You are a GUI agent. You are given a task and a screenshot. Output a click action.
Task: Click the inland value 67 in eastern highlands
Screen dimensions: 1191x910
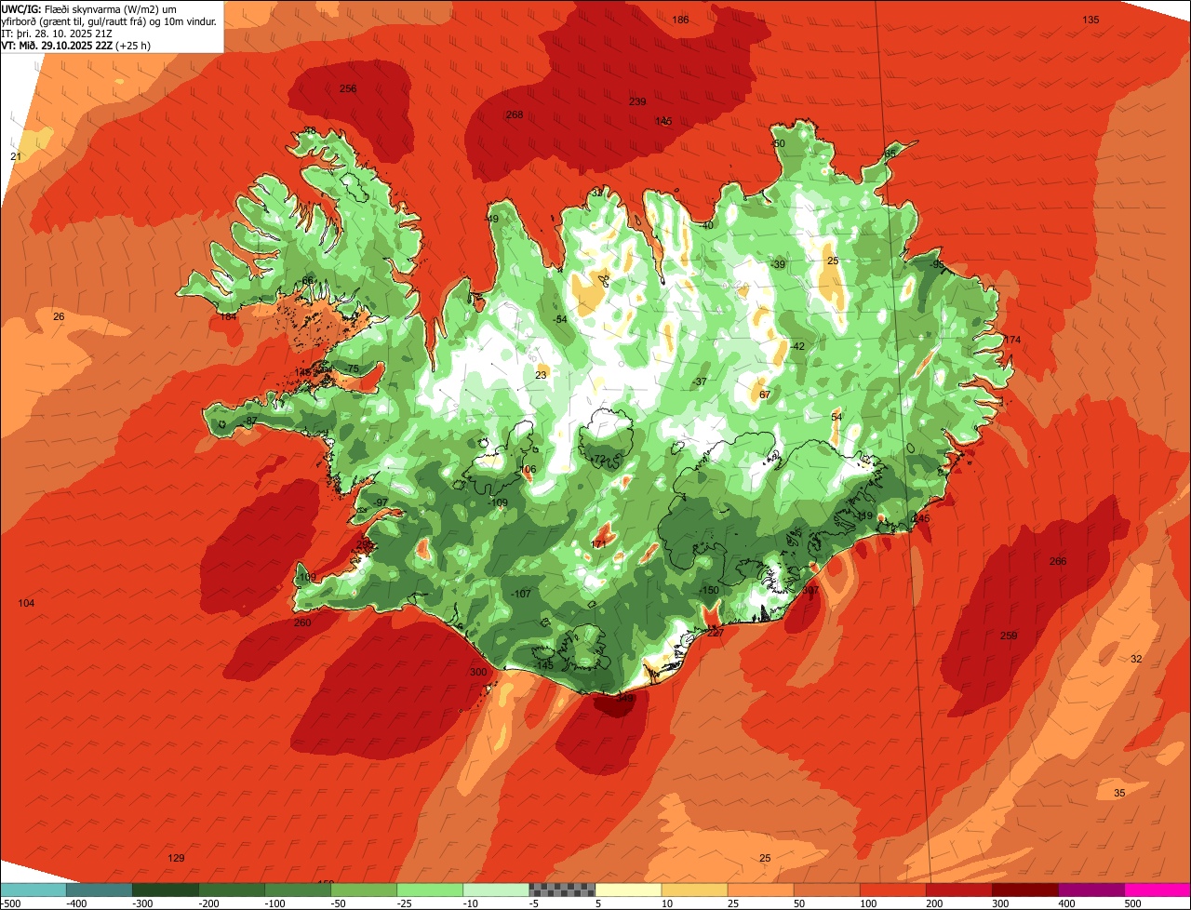coord(765,395)
